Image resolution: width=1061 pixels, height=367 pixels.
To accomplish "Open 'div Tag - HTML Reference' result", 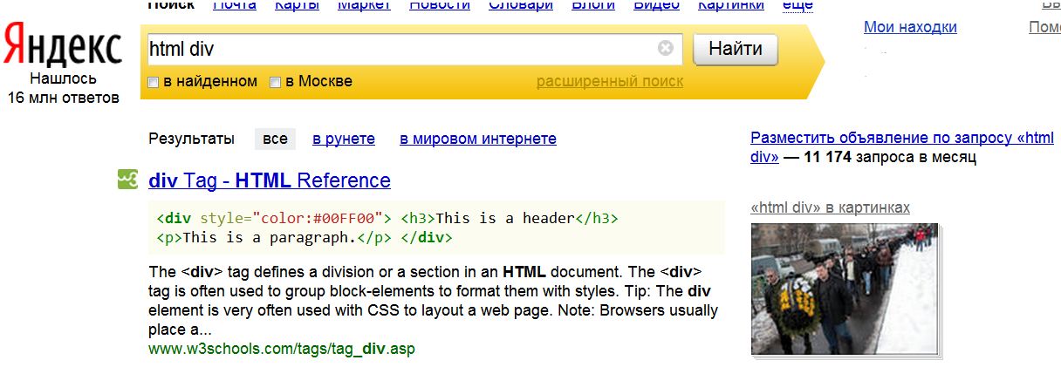I will pyautogui.click(x=270, y=180).
